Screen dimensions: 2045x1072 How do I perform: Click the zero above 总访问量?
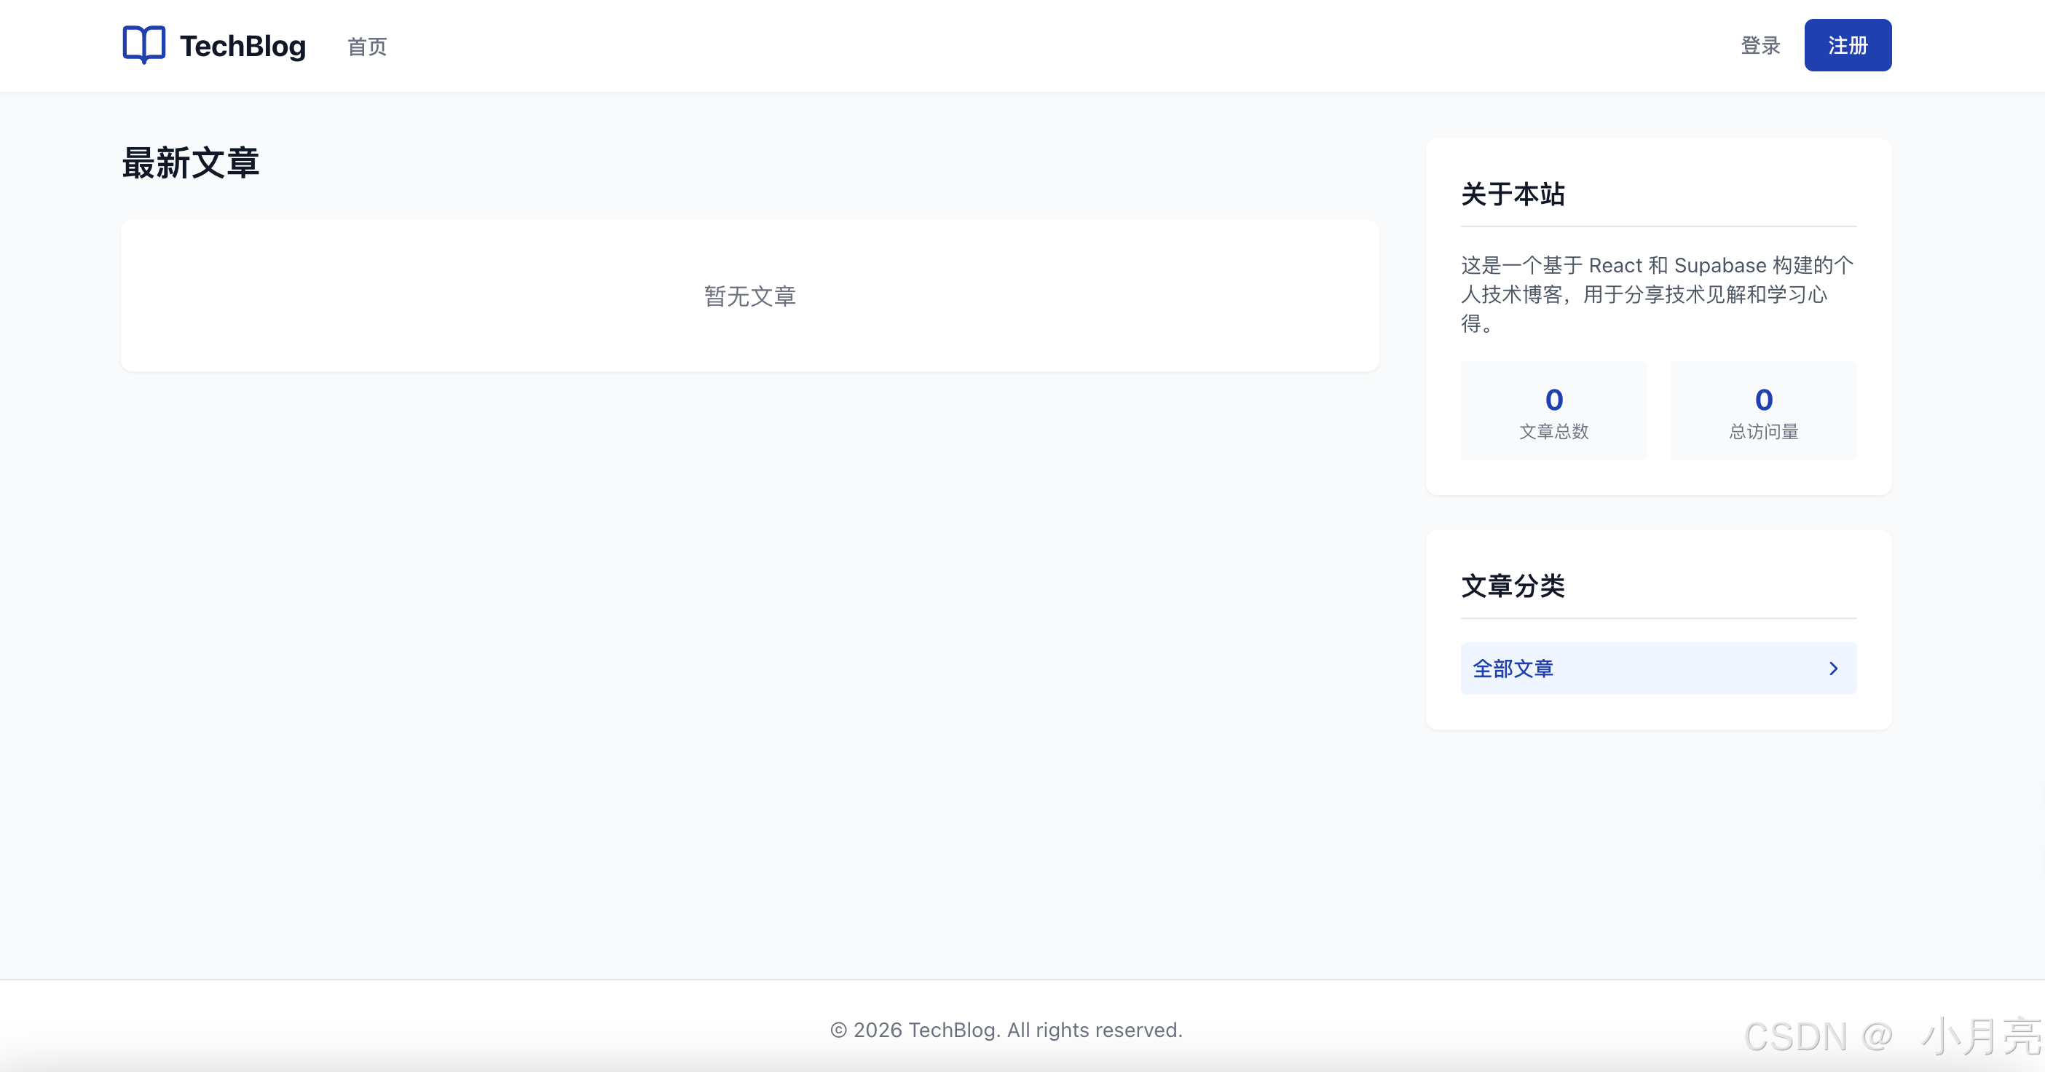[x=1763, y=399]
